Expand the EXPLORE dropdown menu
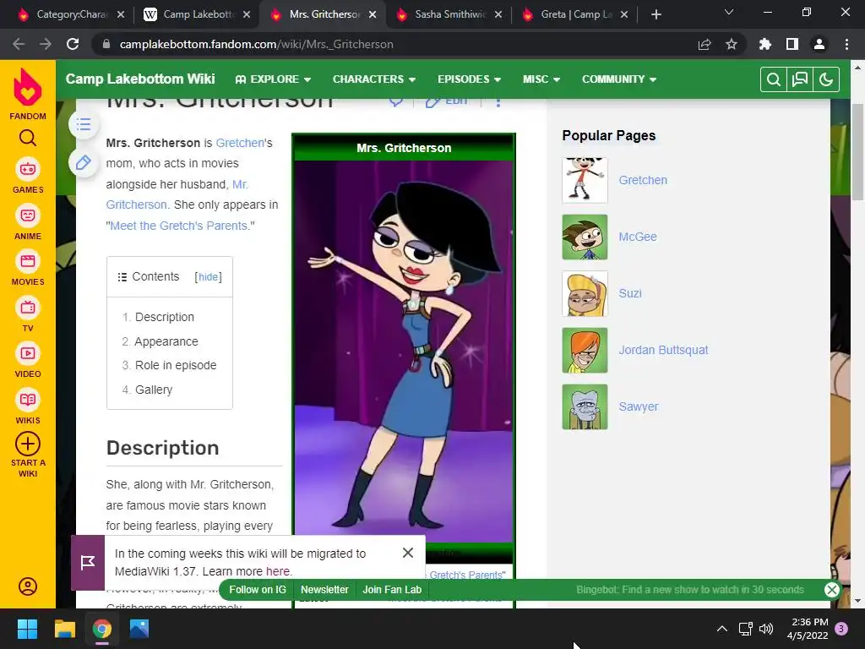This screenshot has height=649, width=865. click(x=273, y=79)
